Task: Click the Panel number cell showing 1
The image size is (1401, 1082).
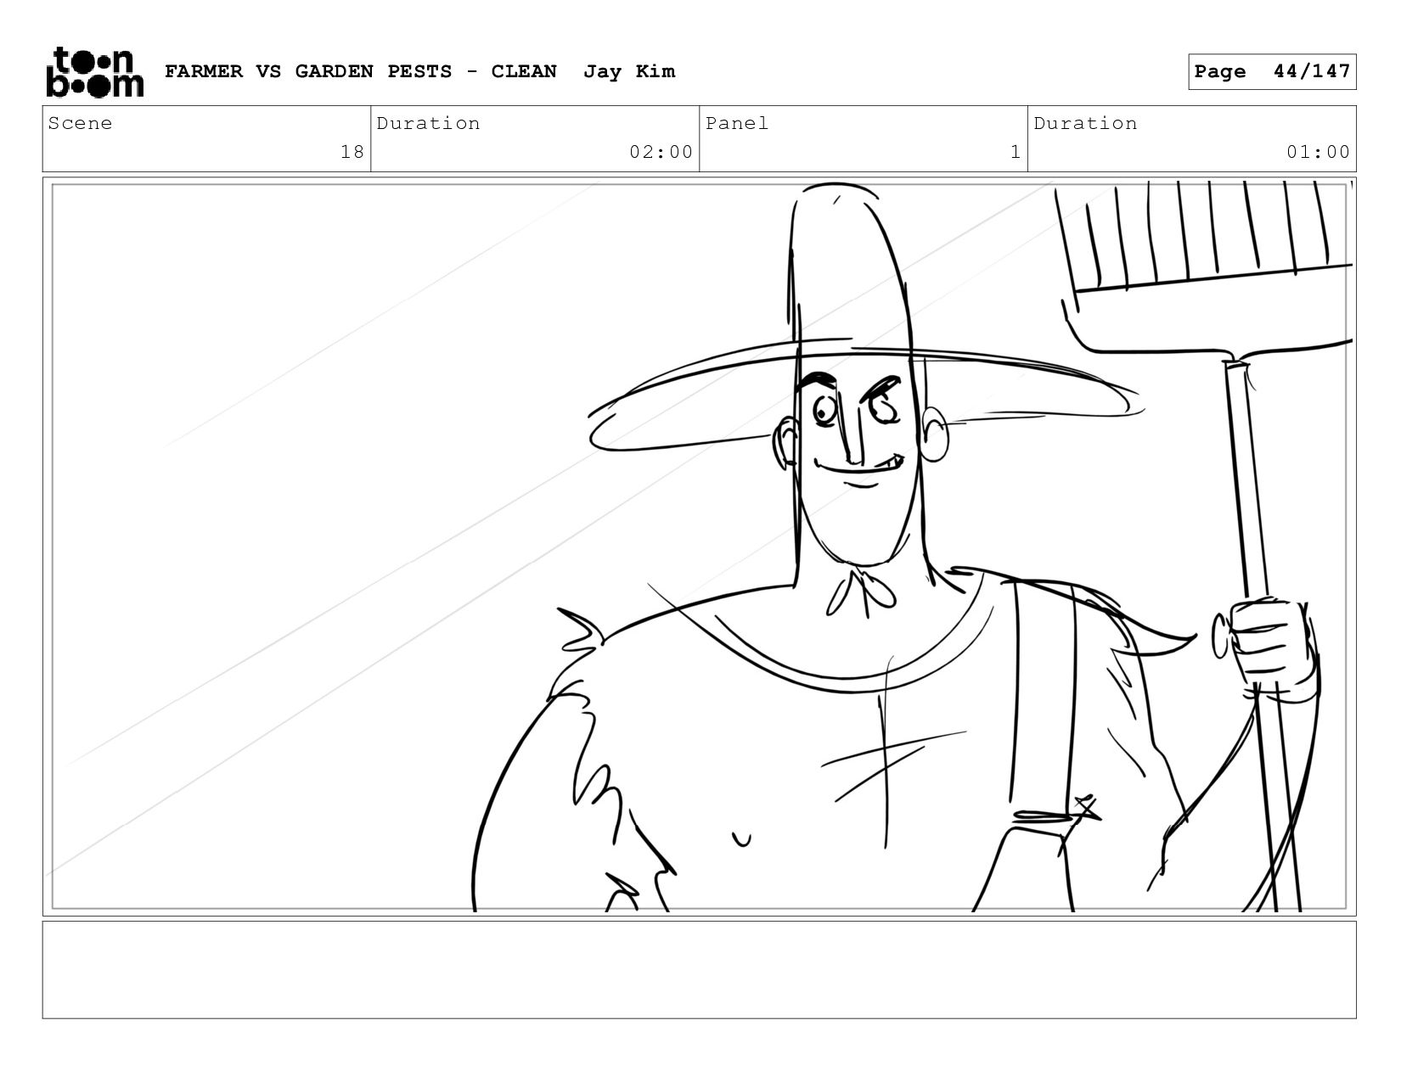Action: coord(864,138)
